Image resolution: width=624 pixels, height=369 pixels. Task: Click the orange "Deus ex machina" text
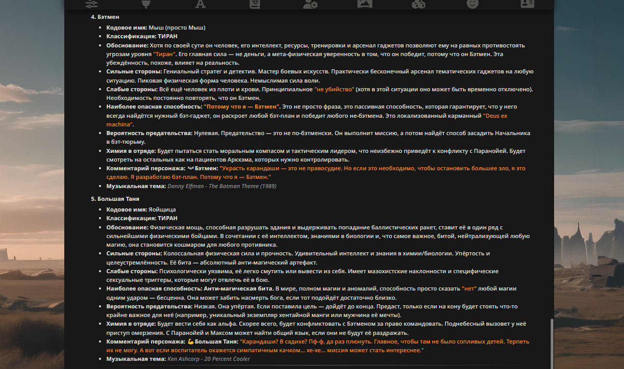coord(307,120)
